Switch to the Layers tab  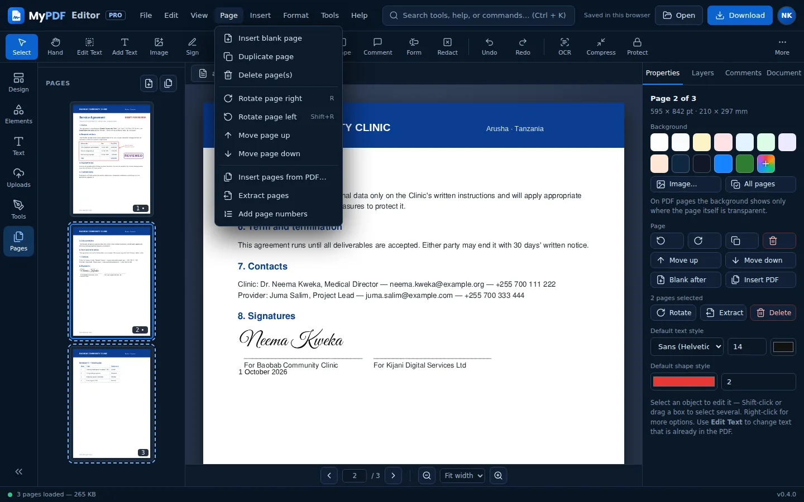702,73
